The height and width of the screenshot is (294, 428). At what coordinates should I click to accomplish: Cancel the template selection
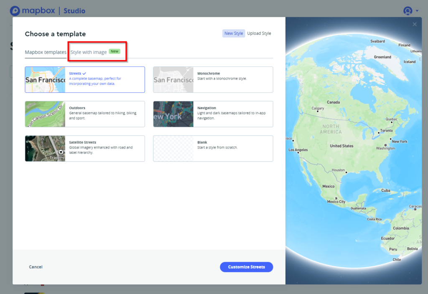click(x=36, y=267)
